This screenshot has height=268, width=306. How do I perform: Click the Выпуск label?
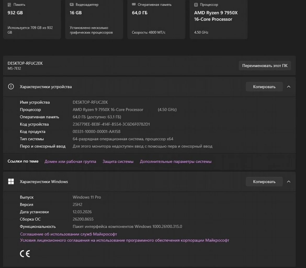pyautogui.click(x=26, y=197)
